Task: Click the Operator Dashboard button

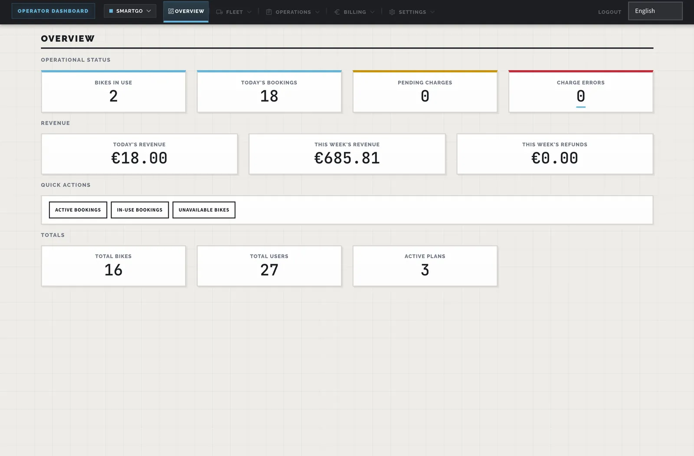Action: point(53,11)
